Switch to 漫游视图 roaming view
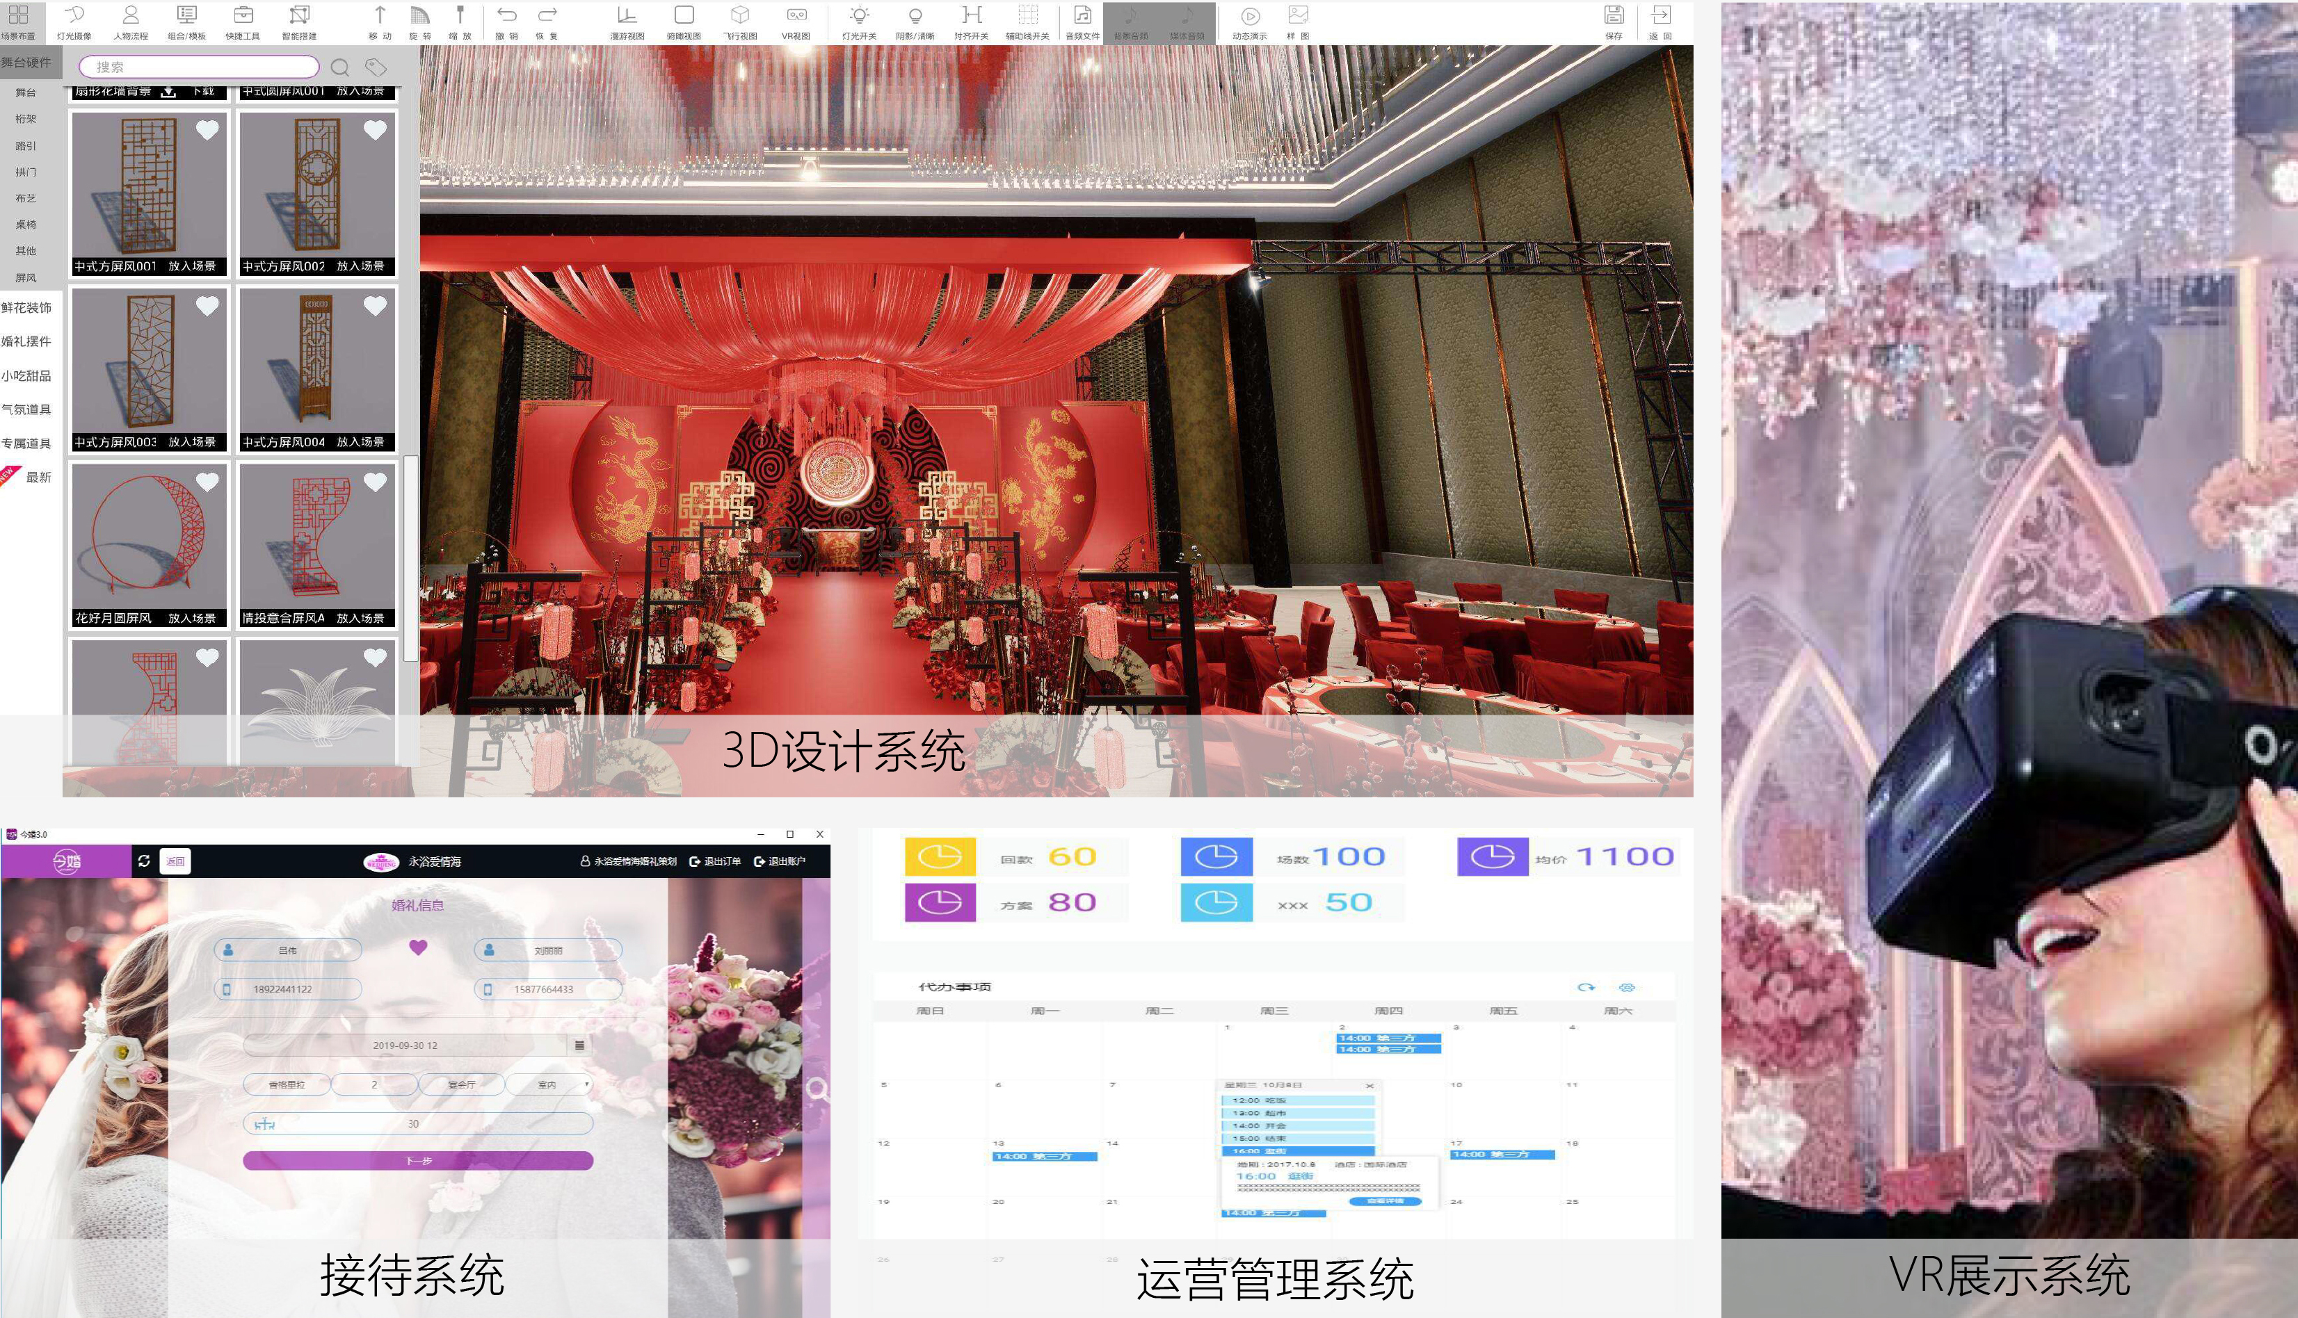The width and height of the screenshot is (2298, 1318). coord(627,22)
